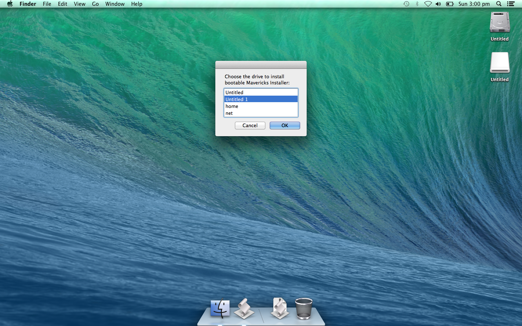Open Notification Center list icon
The width and height of the screenshot is (522, 326).
point(511,4)
